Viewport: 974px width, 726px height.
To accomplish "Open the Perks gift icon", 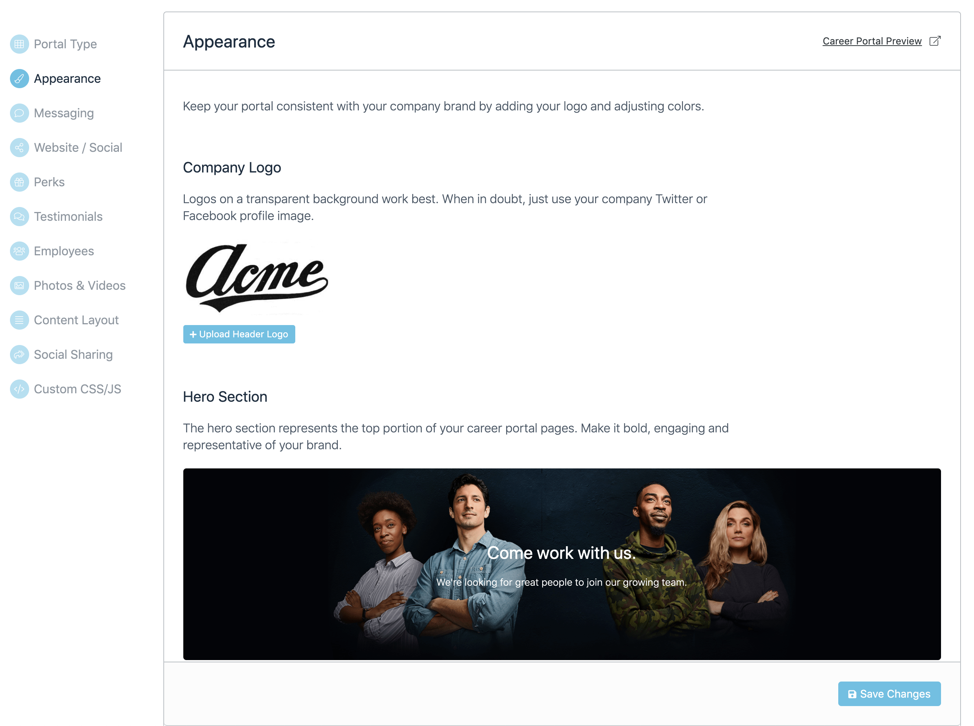I will click(x=19, y=182).
